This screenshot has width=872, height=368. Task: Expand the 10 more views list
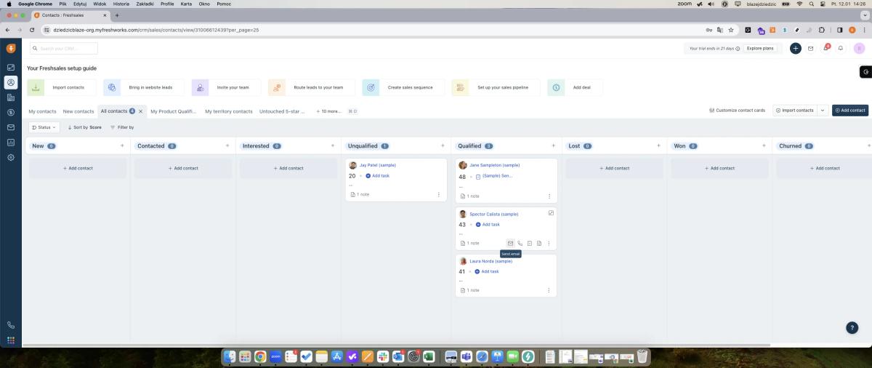328,111
